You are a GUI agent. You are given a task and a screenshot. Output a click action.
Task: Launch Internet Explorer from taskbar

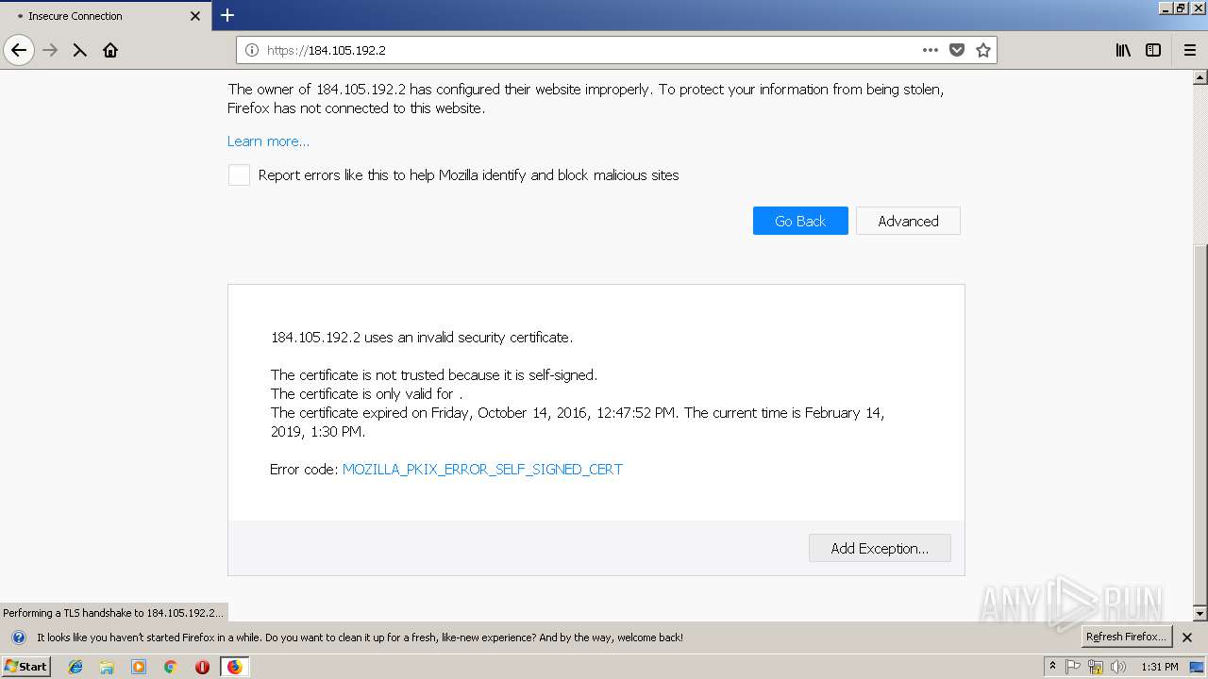pyautogui.click(x=75, y=667)
